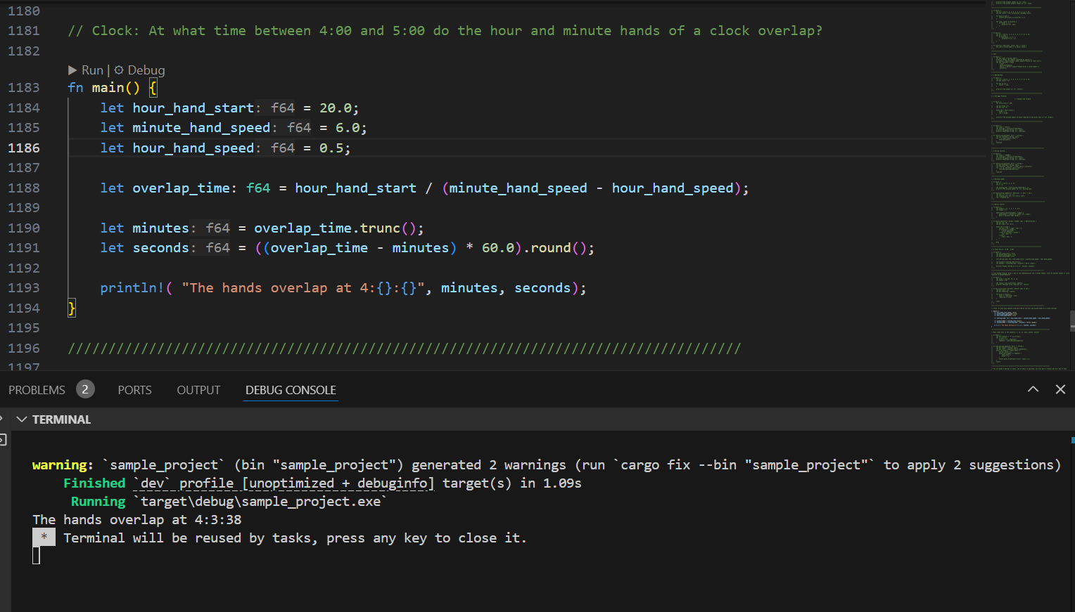Click the terminal cursor input area

tap(37, 556)
